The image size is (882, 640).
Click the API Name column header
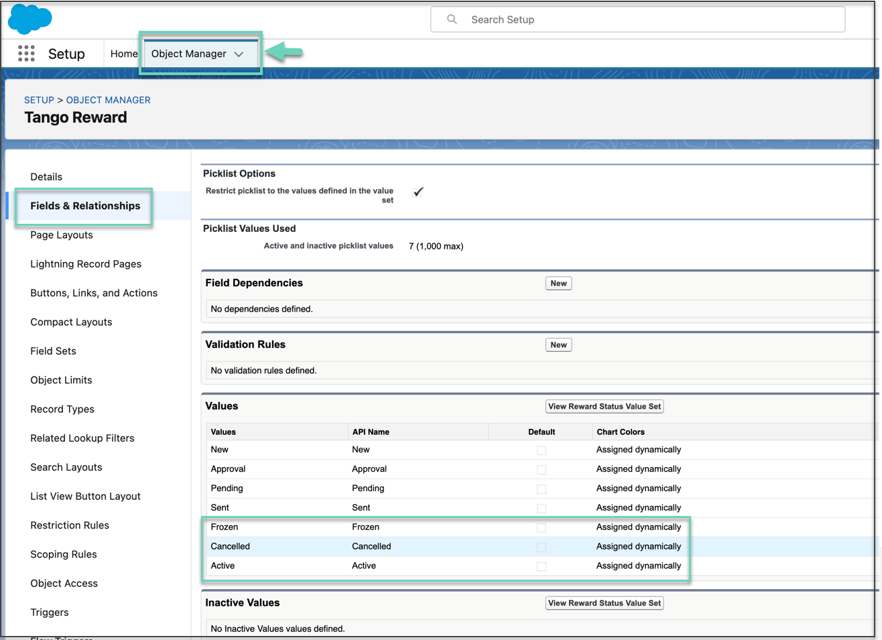371,432
